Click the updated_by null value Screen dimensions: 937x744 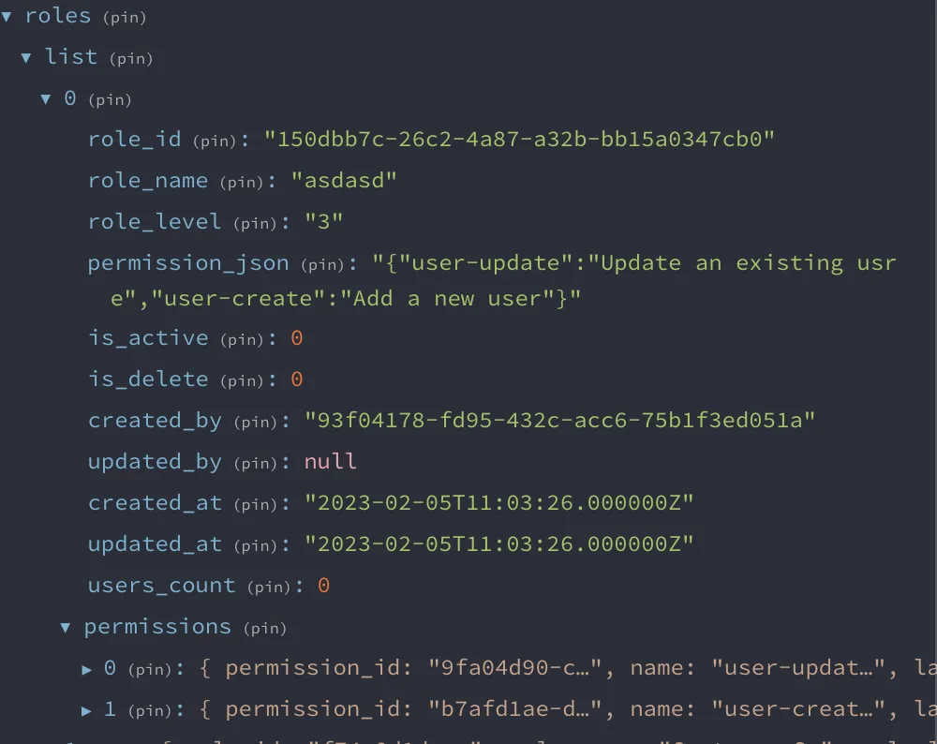(330, 462)
